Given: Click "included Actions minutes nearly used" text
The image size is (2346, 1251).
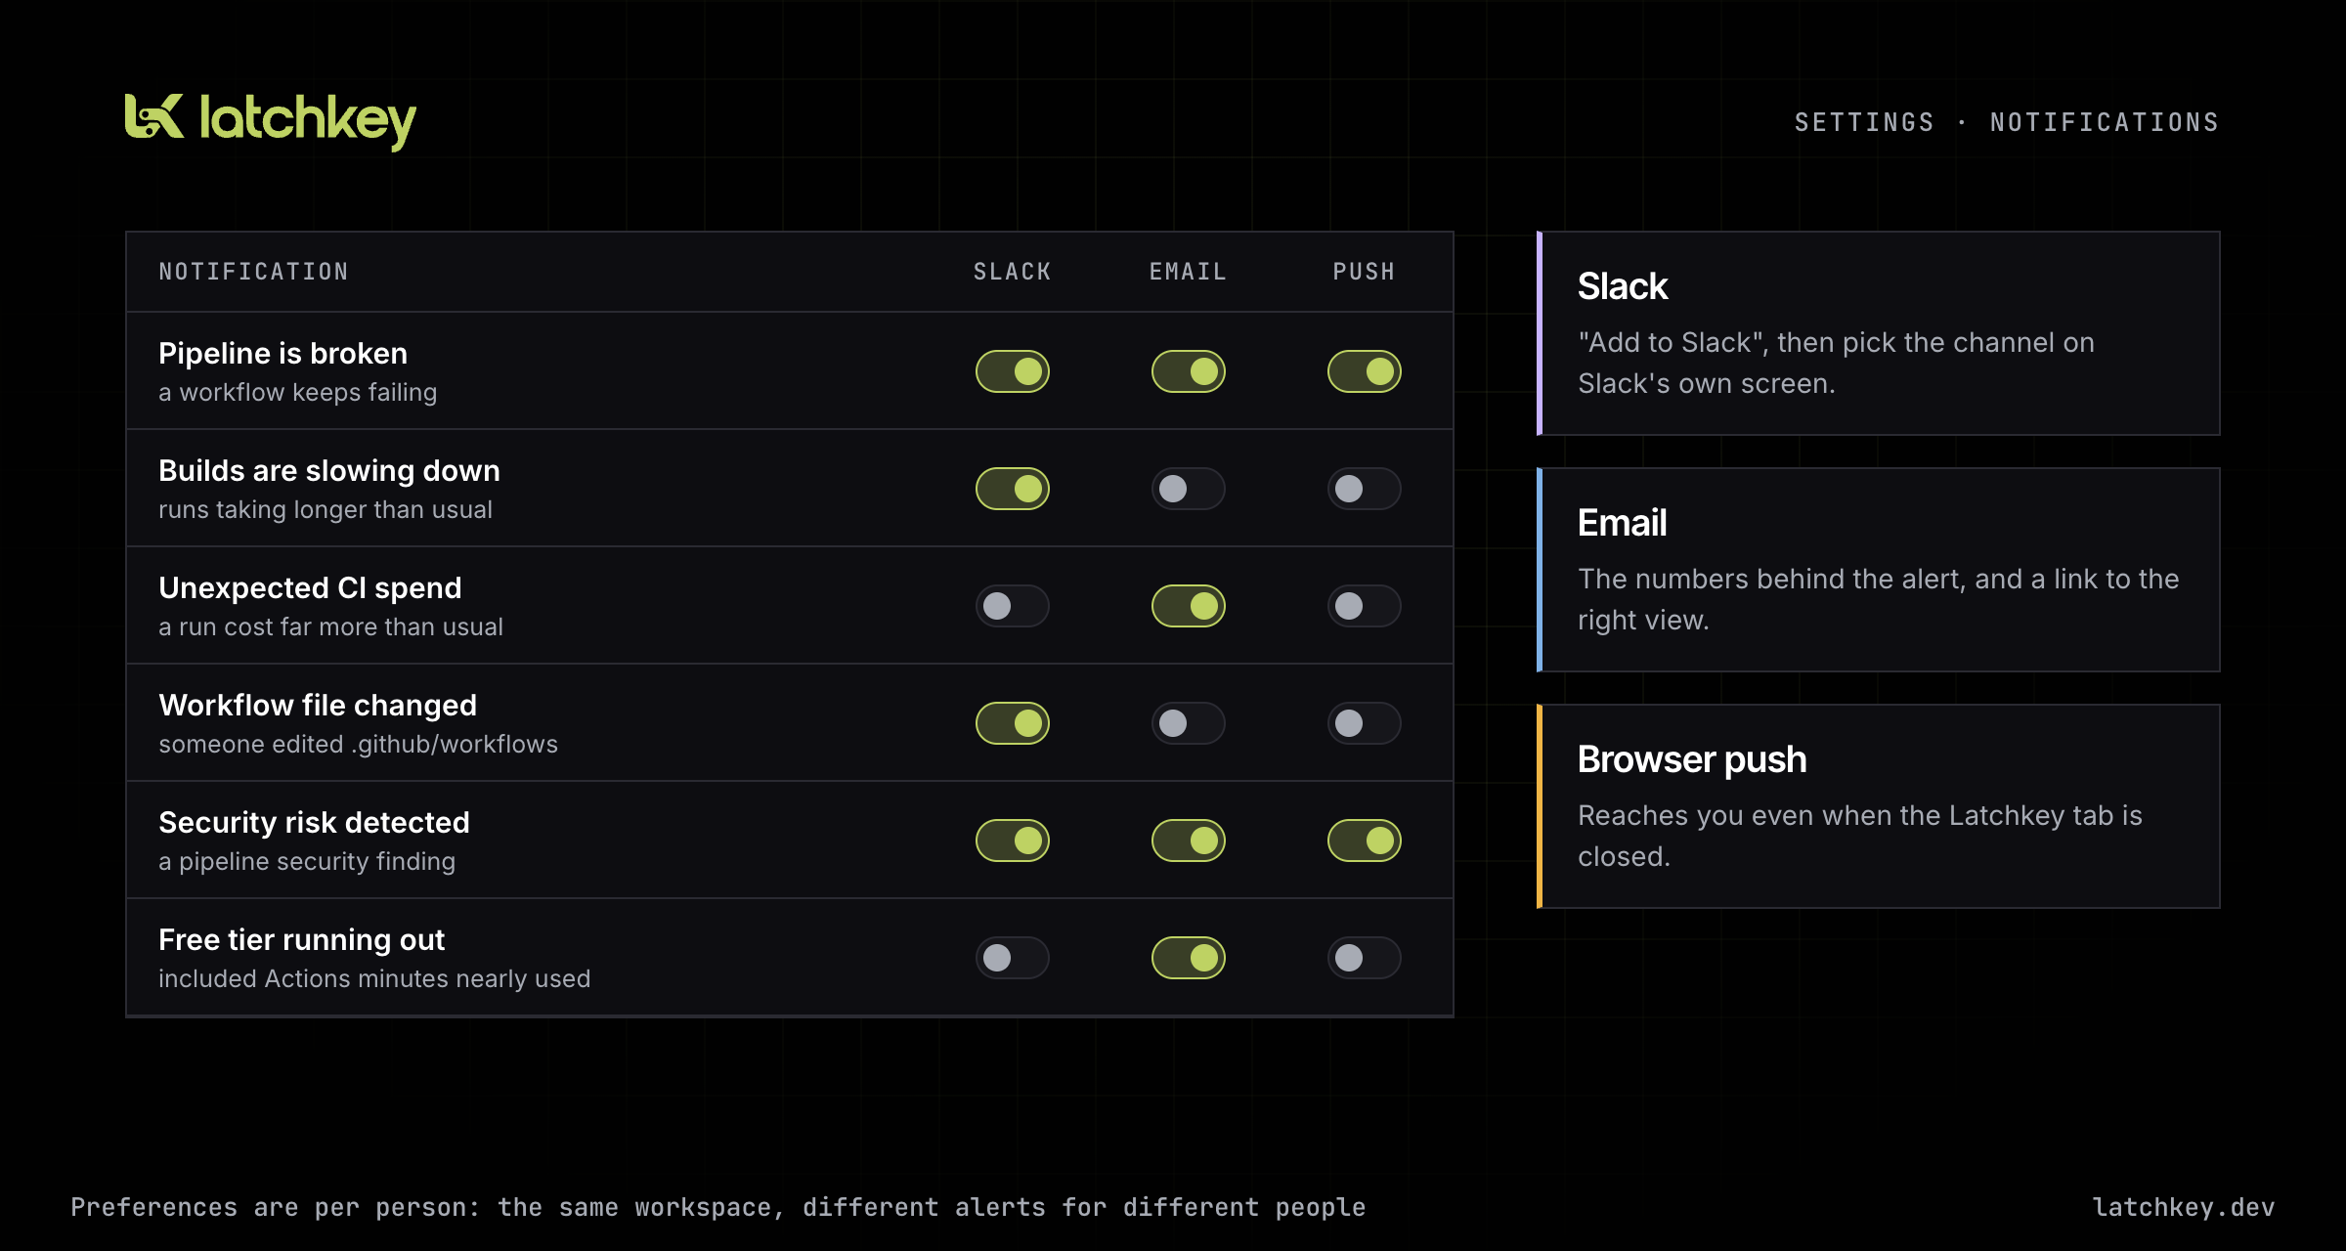Looking at the screenshot, I should (x=374, y=978).
